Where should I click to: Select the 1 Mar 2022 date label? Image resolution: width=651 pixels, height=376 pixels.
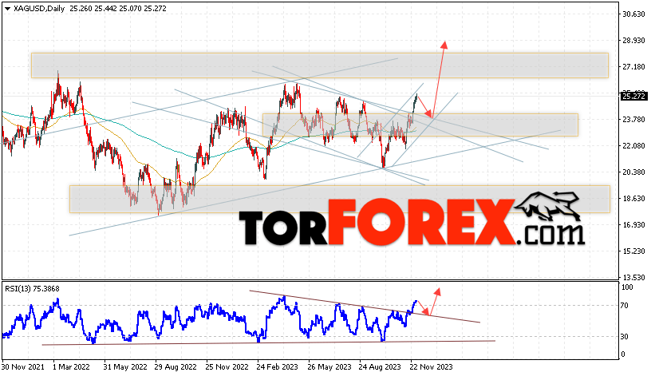click(70, 367)
